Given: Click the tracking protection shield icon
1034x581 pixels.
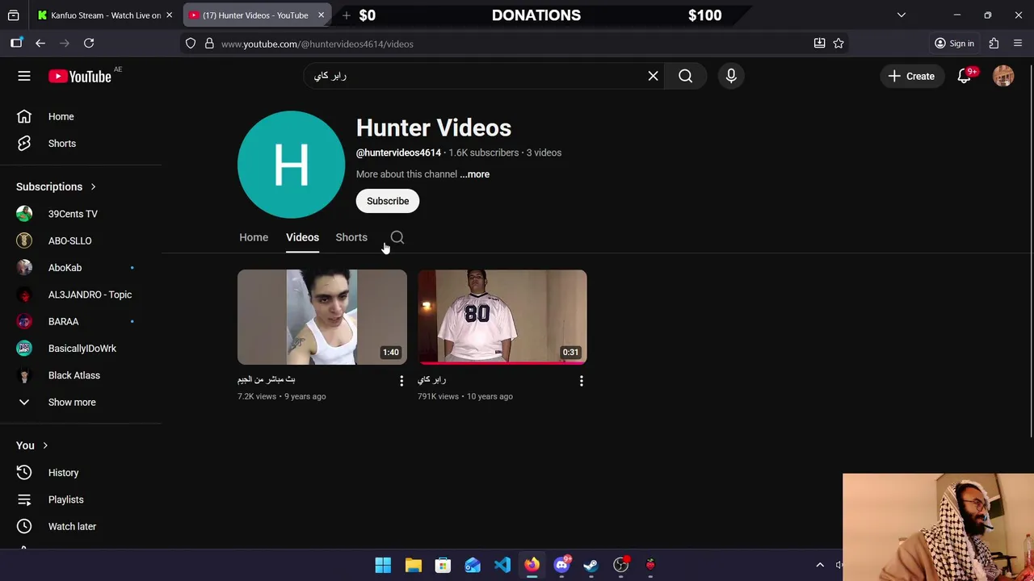Looking at the screenshot, I should (191, 44).
